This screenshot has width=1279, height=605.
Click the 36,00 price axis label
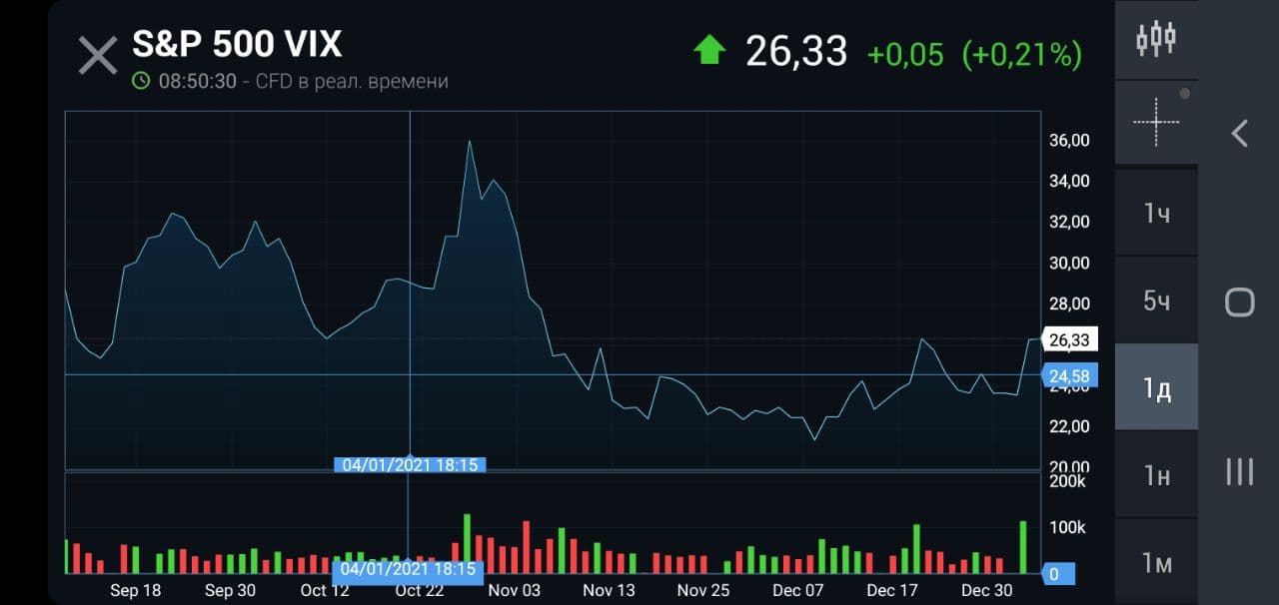pos(1069,140)
